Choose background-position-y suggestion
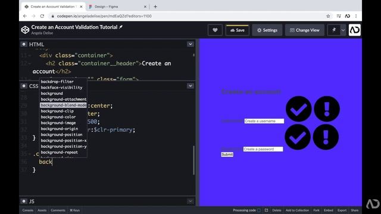Image resolution: width=381 pixels, height=214 pixels. (x=63, y=146)
